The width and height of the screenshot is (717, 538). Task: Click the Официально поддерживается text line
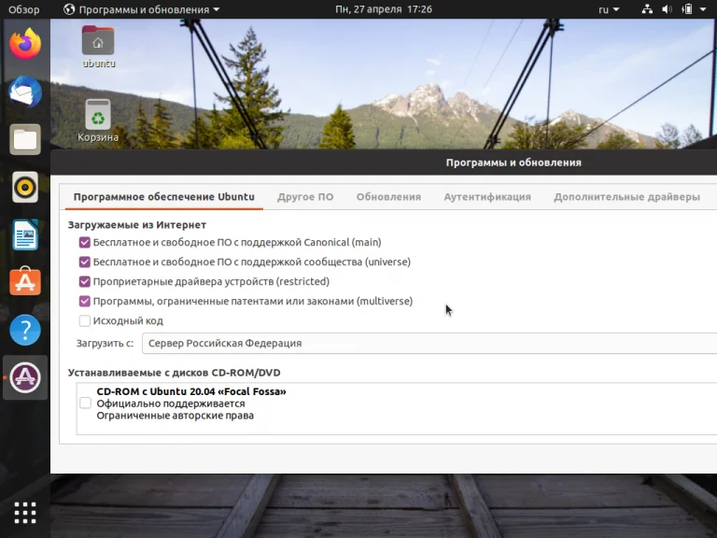171,403
